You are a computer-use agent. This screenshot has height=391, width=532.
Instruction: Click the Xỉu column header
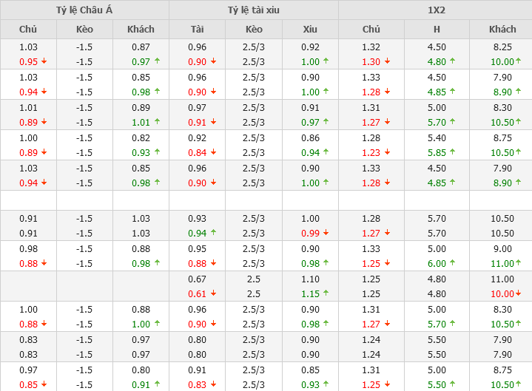tap(310, 30)
